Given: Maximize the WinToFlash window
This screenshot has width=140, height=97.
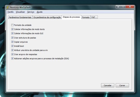Looking at the screenshot, I should pyautogui.click(x=123, y=7).
